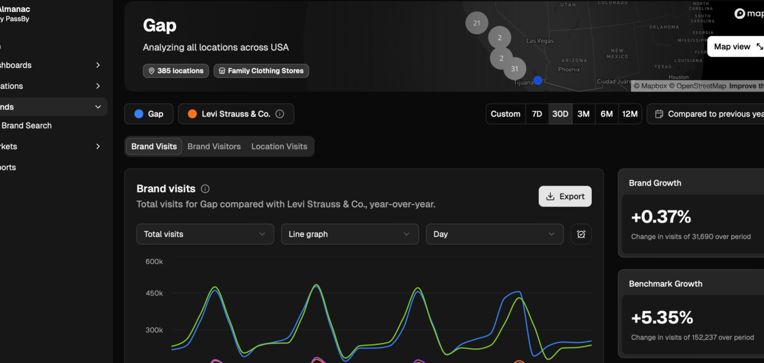The height and width of the screenshot is (363, 764).
Task: Click the orange Levi Strauss color dot
Action: click(x=192, y=114)
